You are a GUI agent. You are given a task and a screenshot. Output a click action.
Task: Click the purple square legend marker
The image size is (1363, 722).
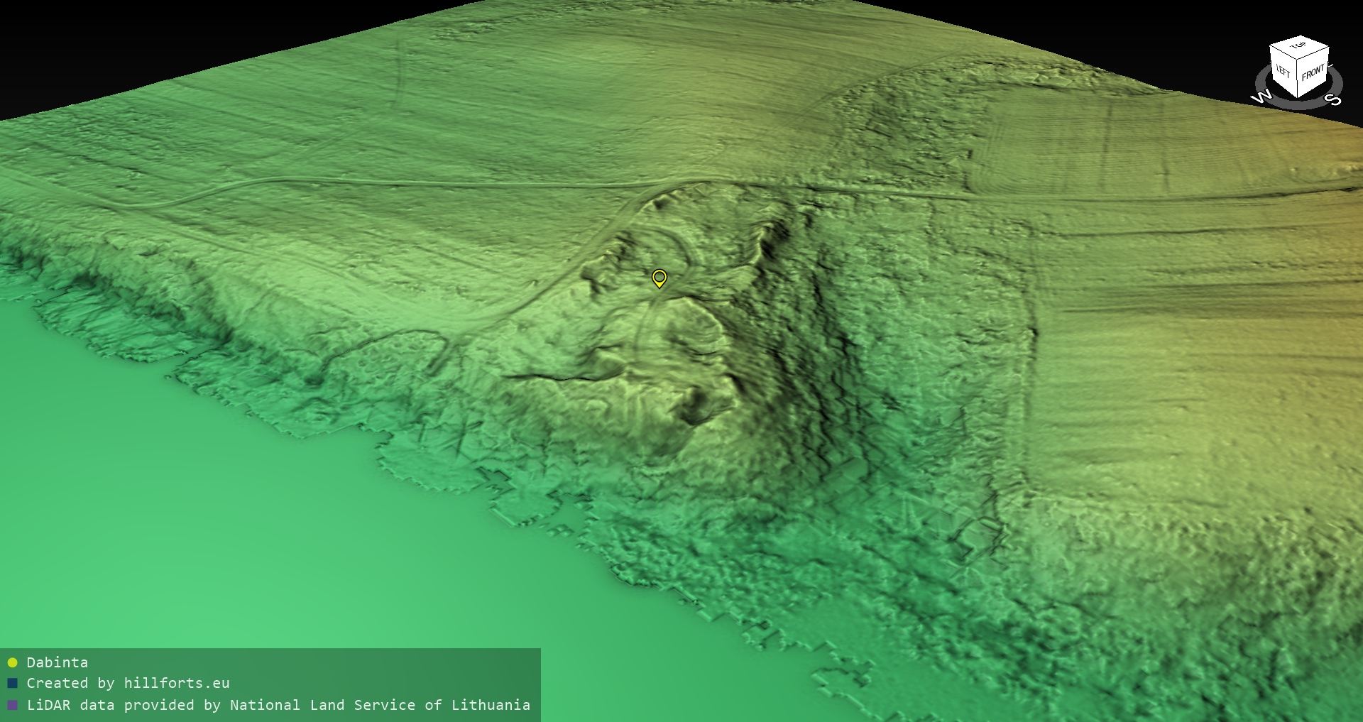(x=12, y=706)
